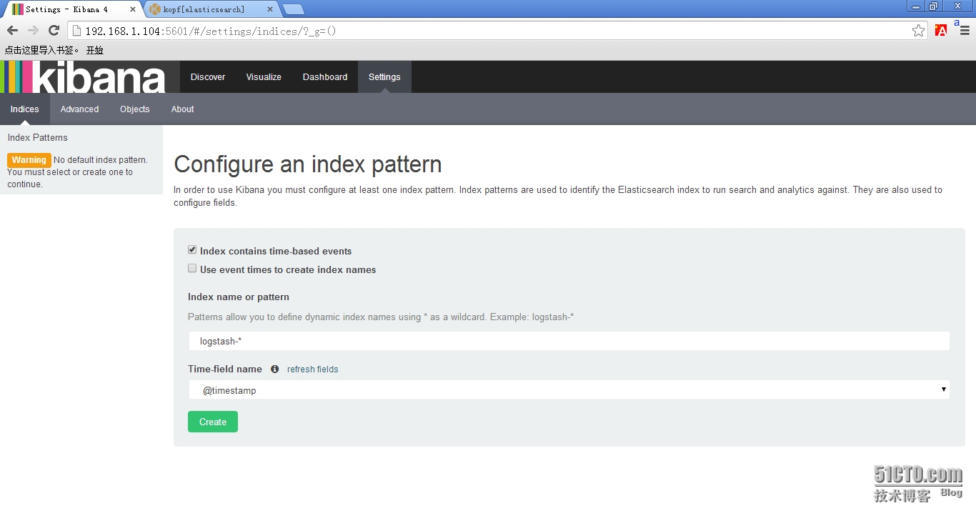Image resolution: width=976 pixels, height=516 pixels.
Task: Open the About tab
Action: coord(182,109)
